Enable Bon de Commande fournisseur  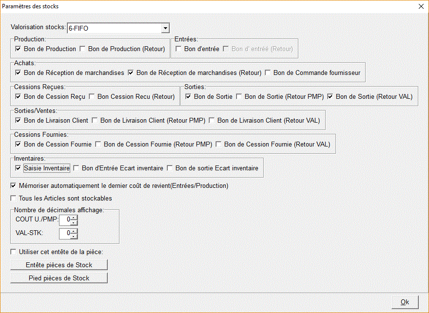[x=268, y=73]
